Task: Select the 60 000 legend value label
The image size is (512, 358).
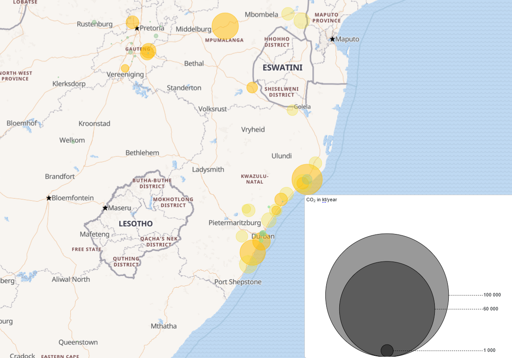Action: [491, 309]
